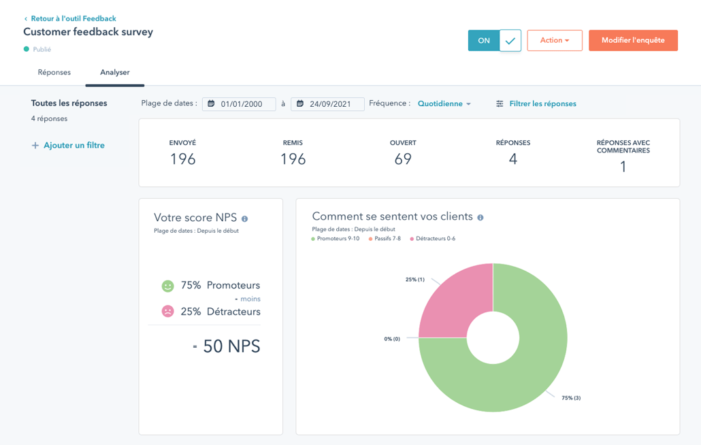Click the calendar icon in start date field
This screenshot has width=701, height=445.
tap(211, 104)
